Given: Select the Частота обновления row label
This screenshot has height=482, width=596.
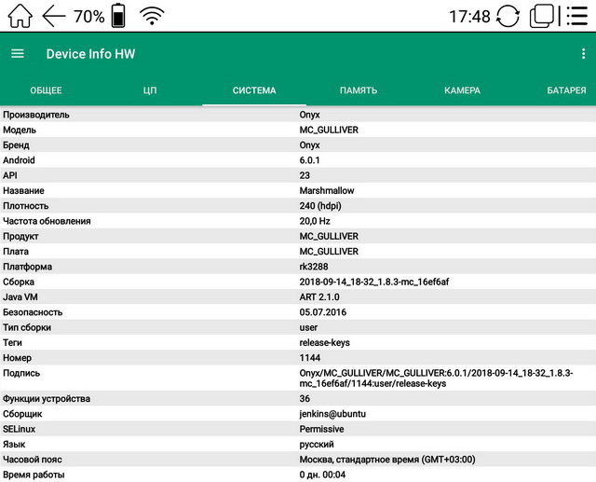Looking at the screenshot, I should pos(47,221).
